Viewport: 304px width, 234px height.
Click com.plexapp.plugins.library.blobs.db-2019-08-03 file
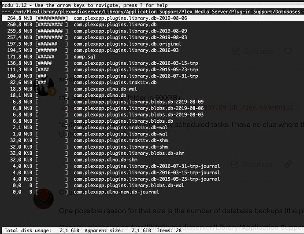(x=139, y=114)
